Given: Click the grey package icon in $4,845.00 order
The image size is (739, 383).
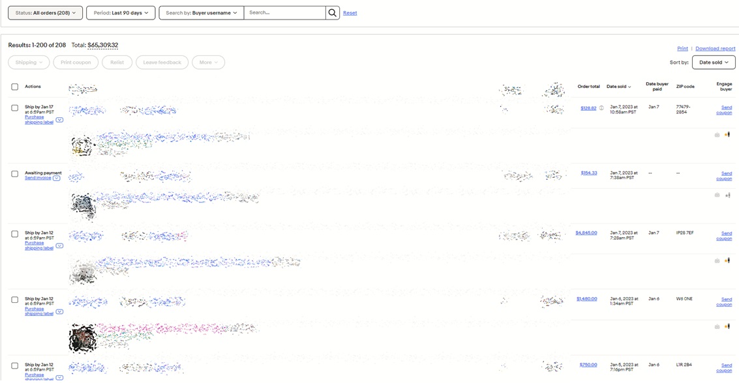Looking at the screenshot, I should (717, 261).
